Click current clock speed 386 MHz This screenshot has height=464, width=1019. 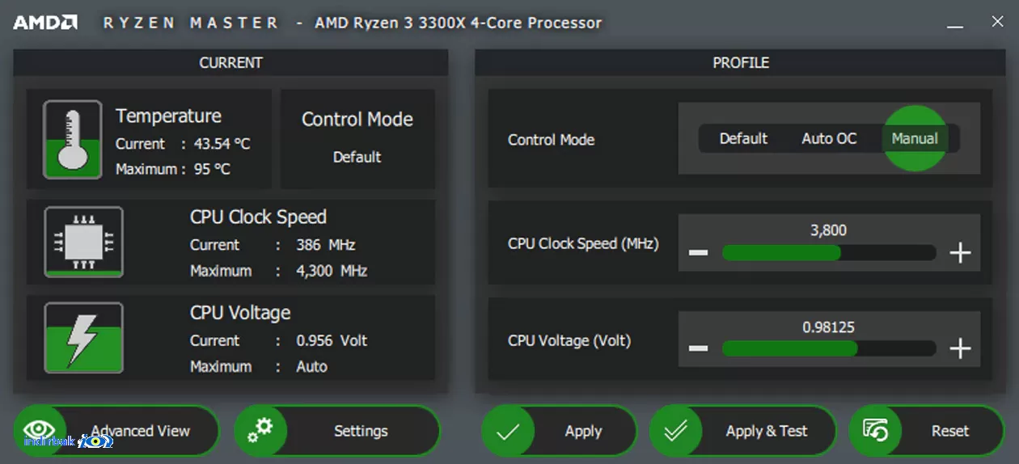pos(326,244)
